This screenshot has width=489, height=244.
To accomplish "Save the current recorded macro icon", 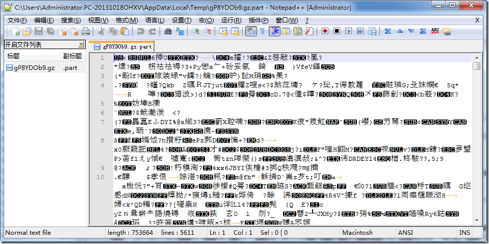I will [372, 31].
